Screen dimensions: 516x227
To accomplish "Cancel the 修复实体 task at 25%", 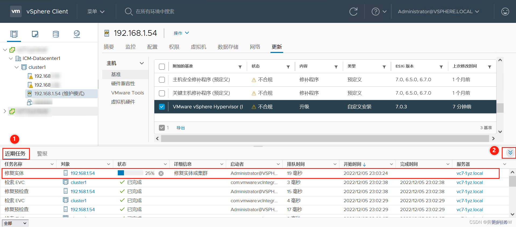I will click(161, 173).
